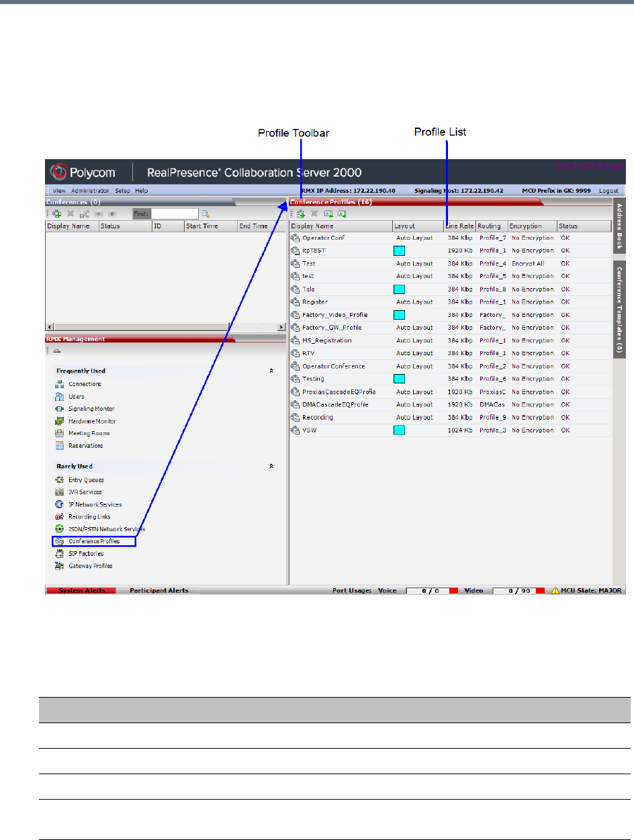This screenshot has width=634, height=840.
Task: Click the cyan layout swatch for itpTEST
Action: [399, 250]
